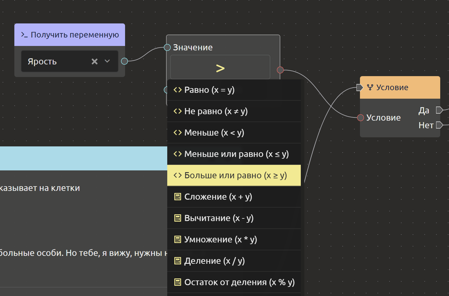Click red output port of comparison node
This screenshot has height=296, width=449.
click(x=280, y=70)
